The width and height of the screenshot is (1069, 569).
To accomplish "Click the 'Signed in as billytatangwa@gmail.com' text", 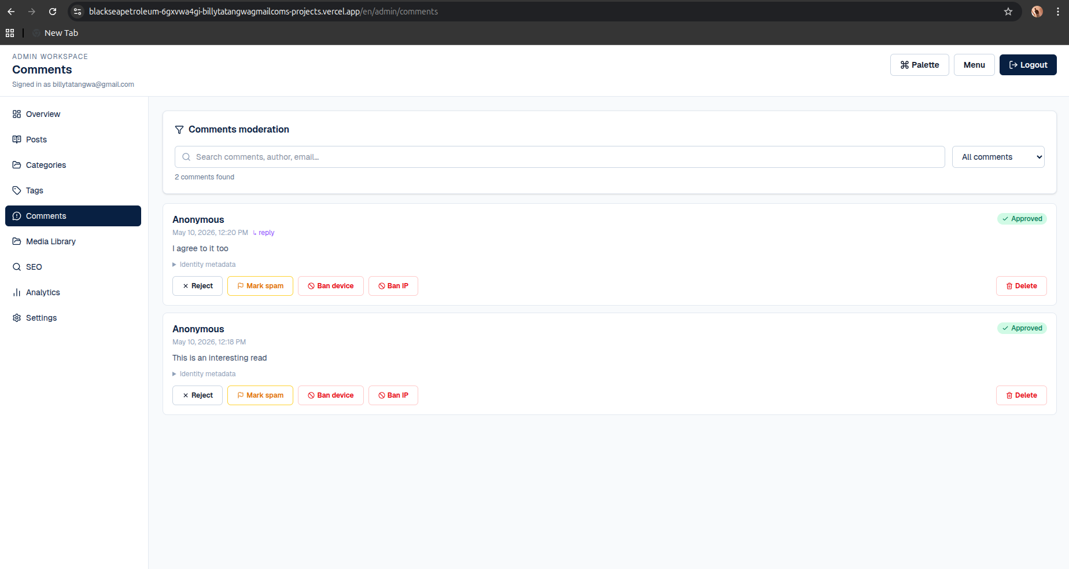I will click(73, 85).
